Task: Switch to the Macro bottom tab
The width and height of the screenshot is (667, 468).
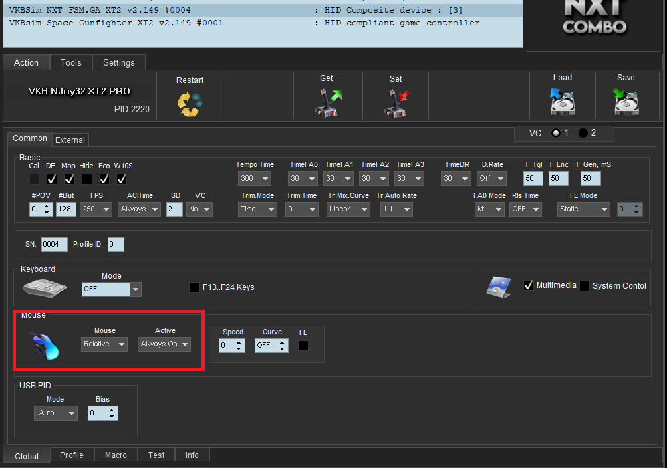Action: pos(116,455)
